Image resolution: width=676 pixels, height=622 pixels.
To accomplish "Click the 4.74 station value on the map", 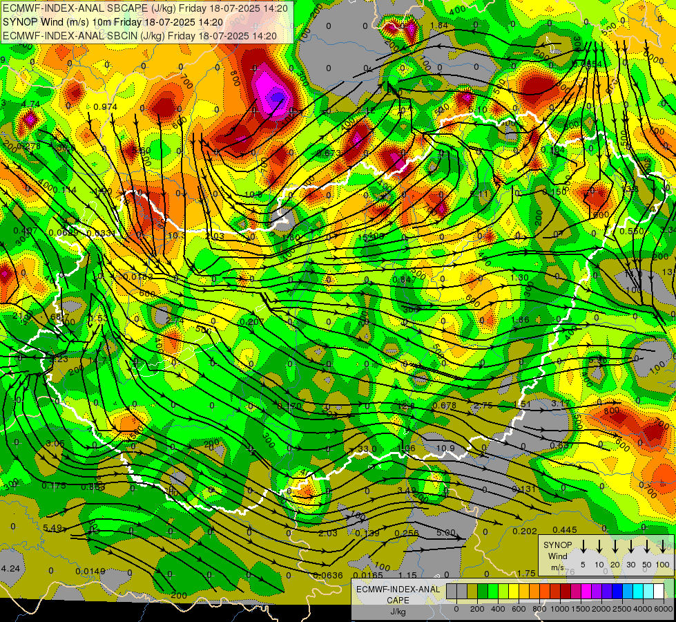I will point(30,104).
